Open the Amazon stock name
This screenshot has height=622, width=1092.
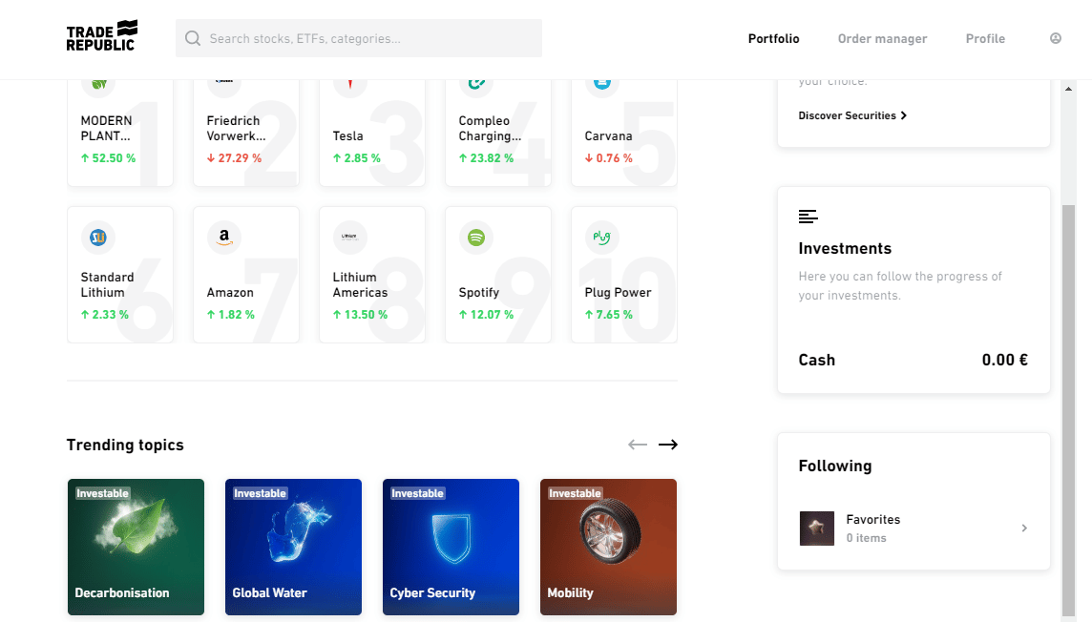(230, 292)
